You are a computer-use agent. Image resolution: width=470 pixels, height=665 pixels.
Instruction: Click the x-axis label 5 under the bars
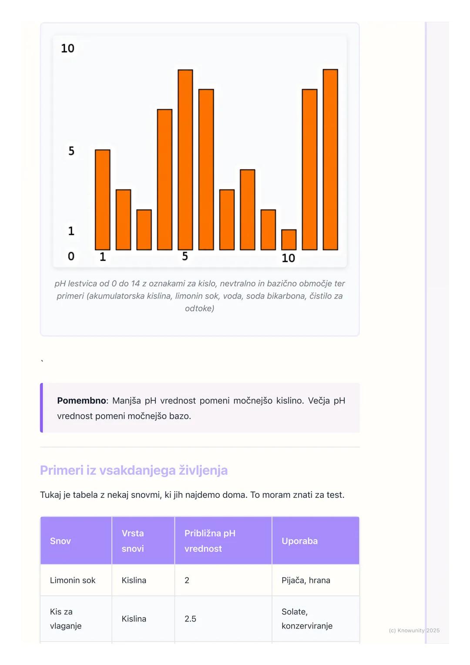pos(185,256)
